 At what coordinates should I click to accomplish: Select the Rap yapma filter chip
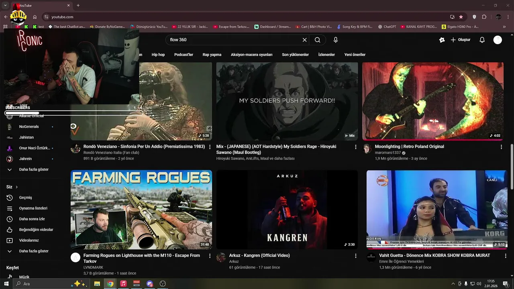[212, 55]
